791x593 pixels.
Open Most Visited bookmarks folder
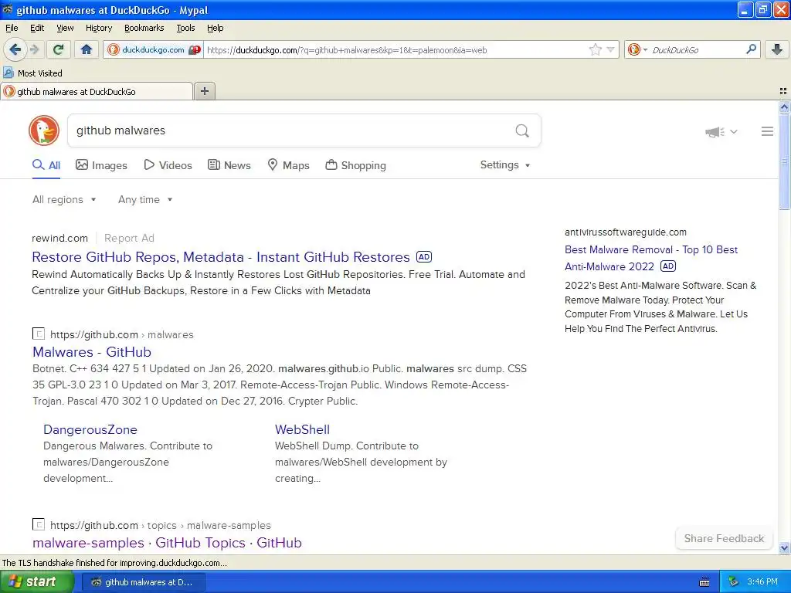(x=33, y=73)
